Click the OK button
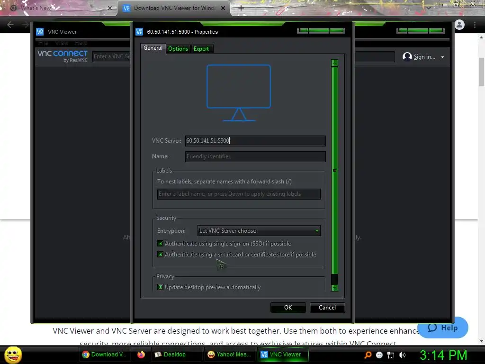485x364 pixels. click(288, 307)
